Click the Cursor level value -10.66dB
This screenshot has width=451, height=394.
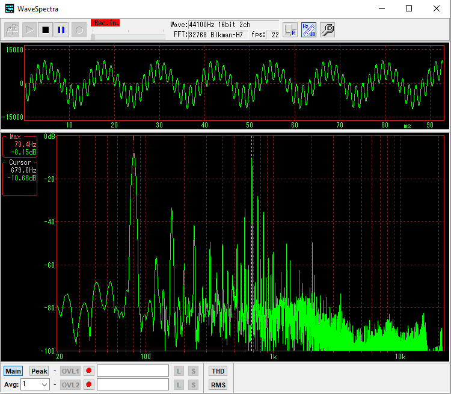[x=22, y=178]
